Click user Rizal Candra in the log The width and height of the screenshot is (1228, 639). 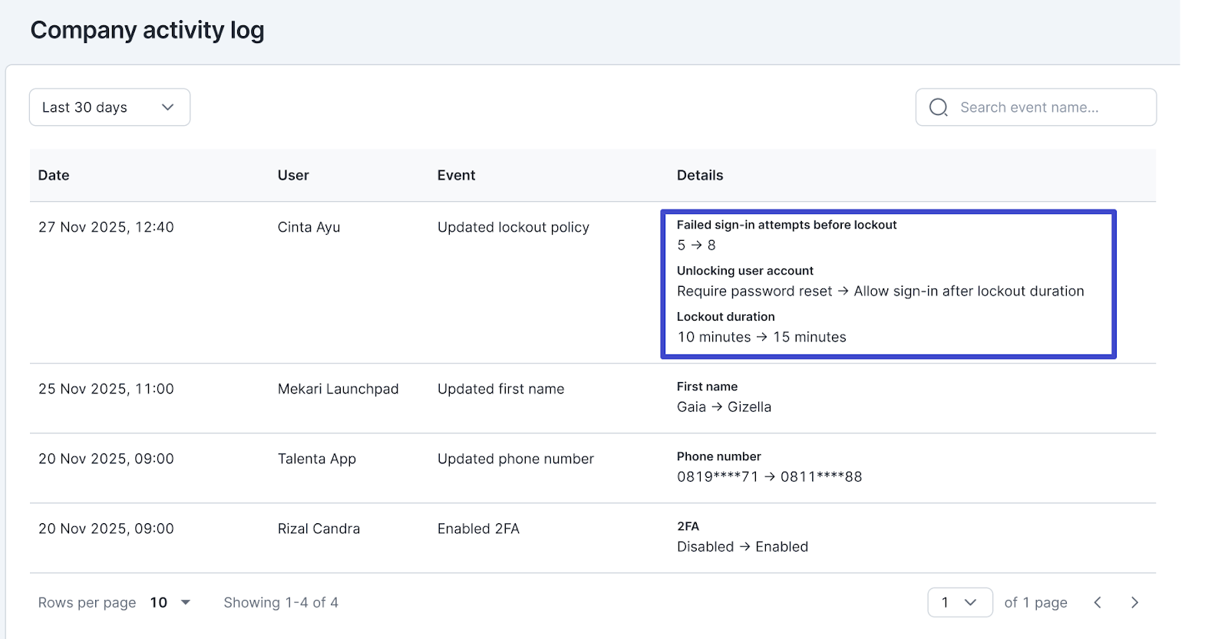(319, 529)
